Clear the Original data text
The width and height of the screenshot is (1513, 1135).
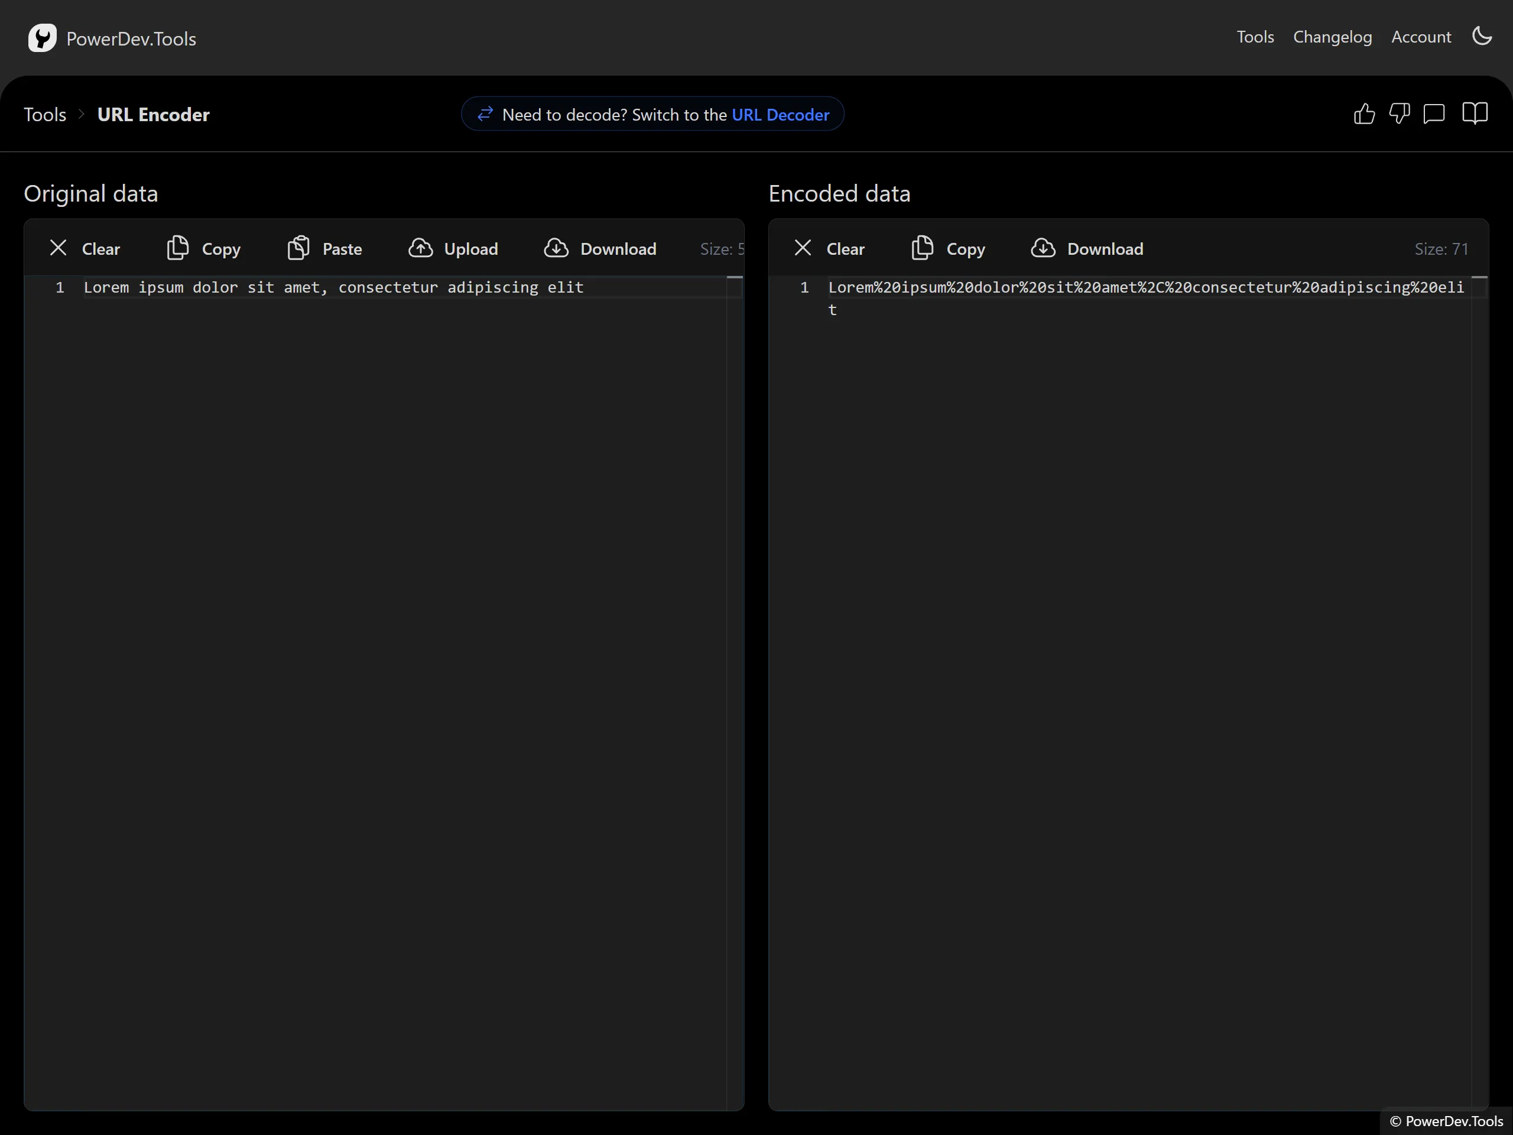click(x=85, y=248)
